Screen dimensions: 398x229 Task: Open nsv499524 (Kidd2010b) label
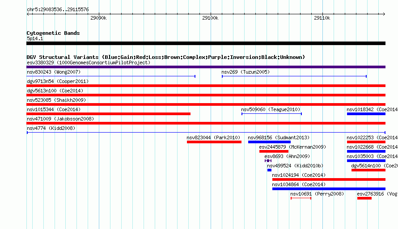click(x=295, y=166)
